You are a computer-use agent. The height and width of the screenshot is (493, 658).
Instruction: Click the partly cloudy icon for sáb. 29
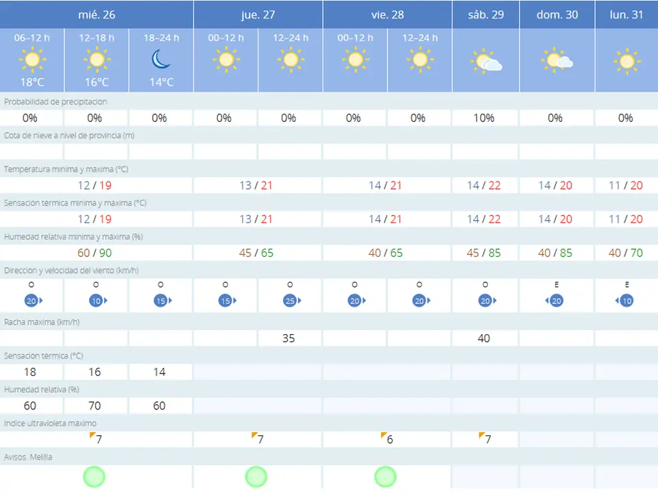pyautogui.click(x=486, y=61)
